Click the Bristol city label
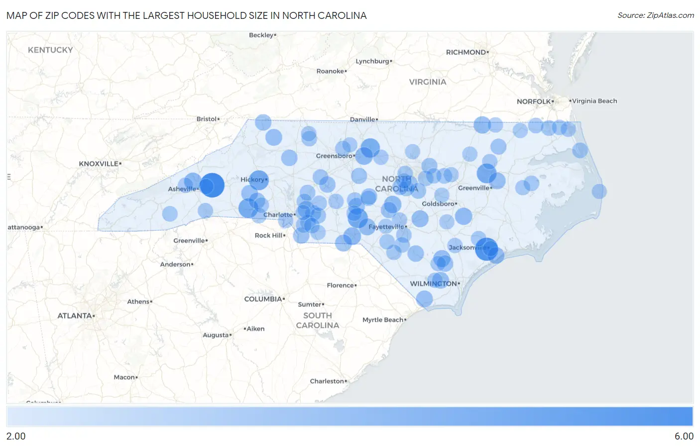 207,119
